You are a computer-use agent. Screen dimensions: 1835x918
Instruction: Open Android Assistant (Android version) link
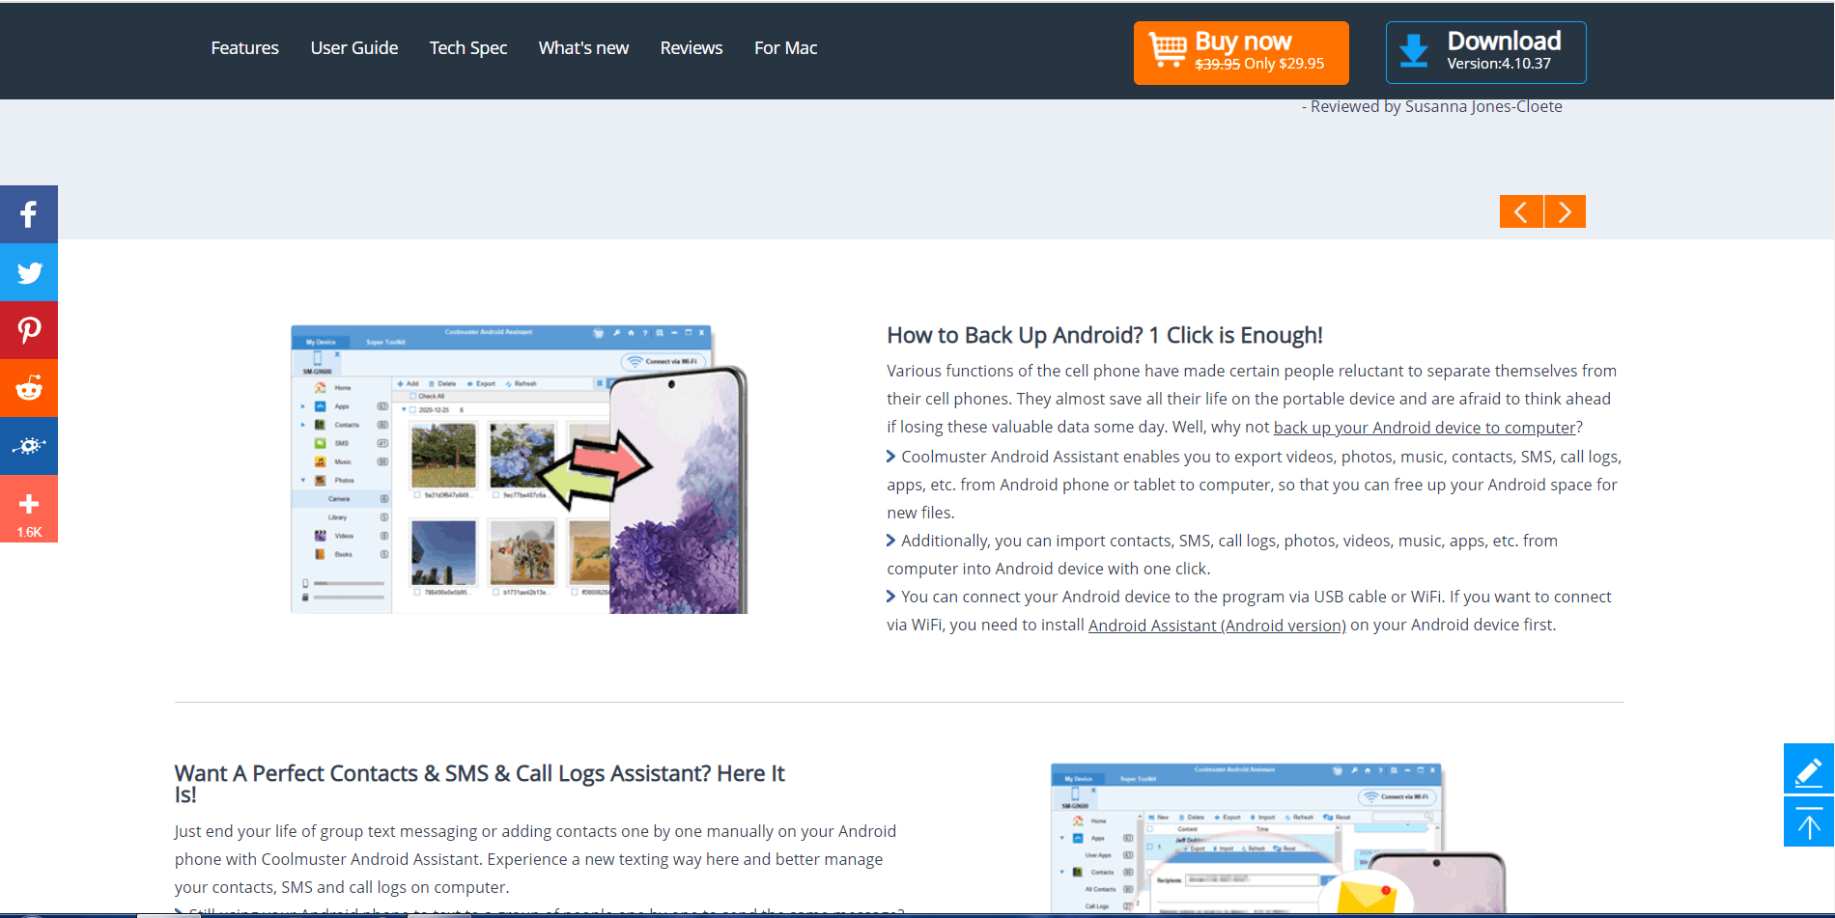point(1217,626)
